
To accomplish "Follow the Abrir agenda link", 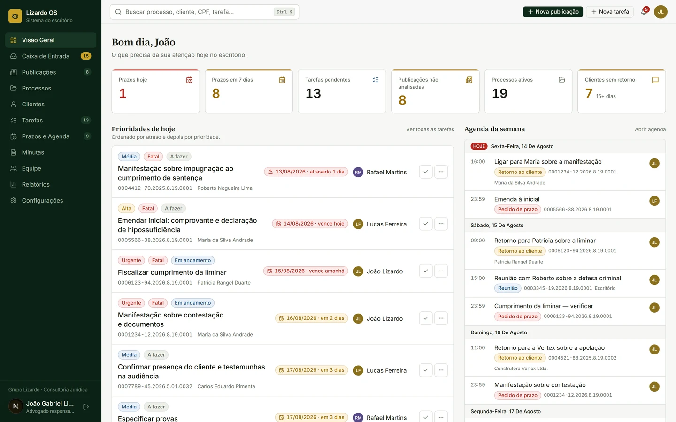I will pos(650,129).
